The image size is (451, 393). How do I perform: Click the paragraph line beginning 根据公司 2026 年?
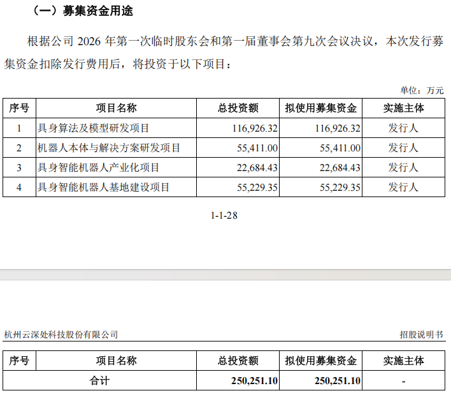pyautogui.click(x=235, y=41)
